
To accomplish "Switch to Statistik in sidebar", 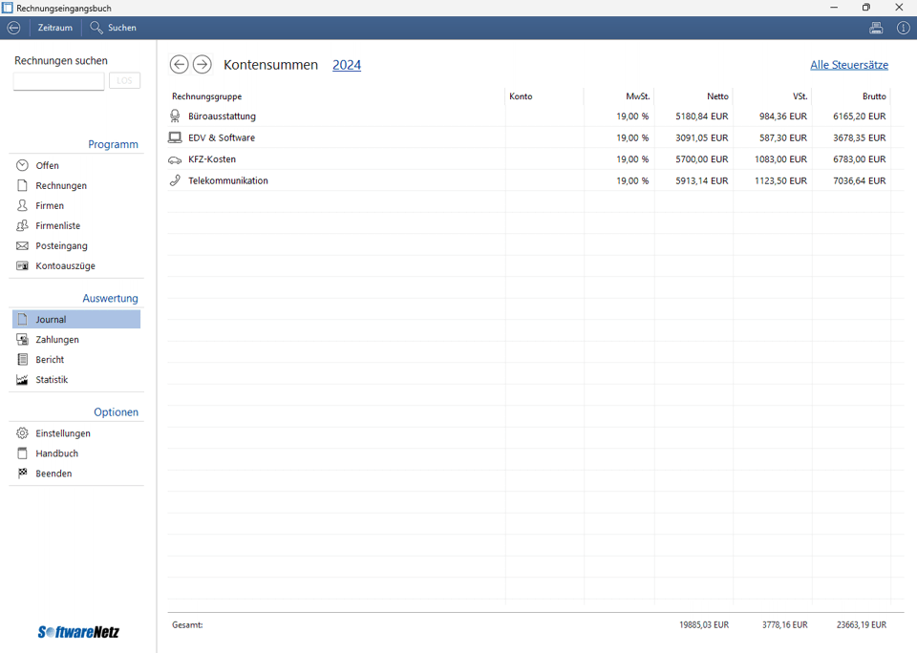I will pos(52,380).
